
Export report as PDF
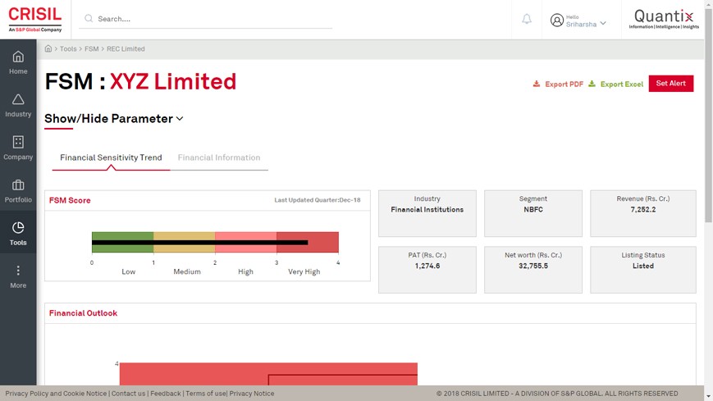pos(558,84)
